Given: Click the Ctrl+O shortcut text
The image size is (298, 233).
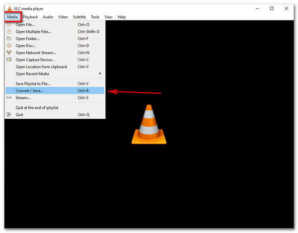Looking at the screenshot, I should pos(83,24).
